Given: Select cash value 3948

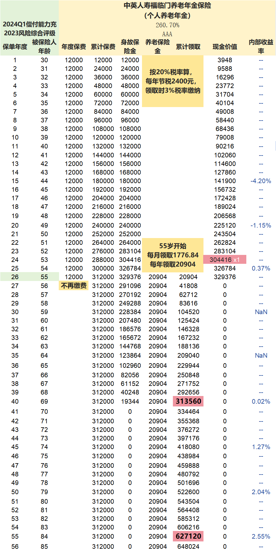Looking at the screenshot, I should point(225,60).
